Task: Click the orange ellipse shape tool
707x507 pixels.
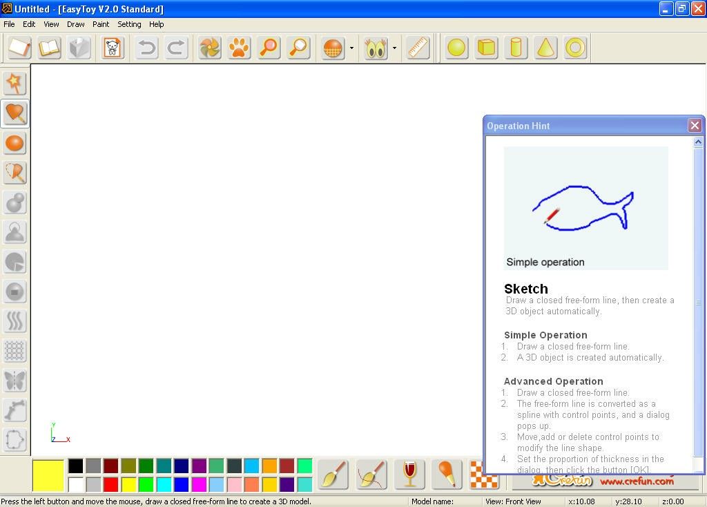Action: click(x=14, y=143)
